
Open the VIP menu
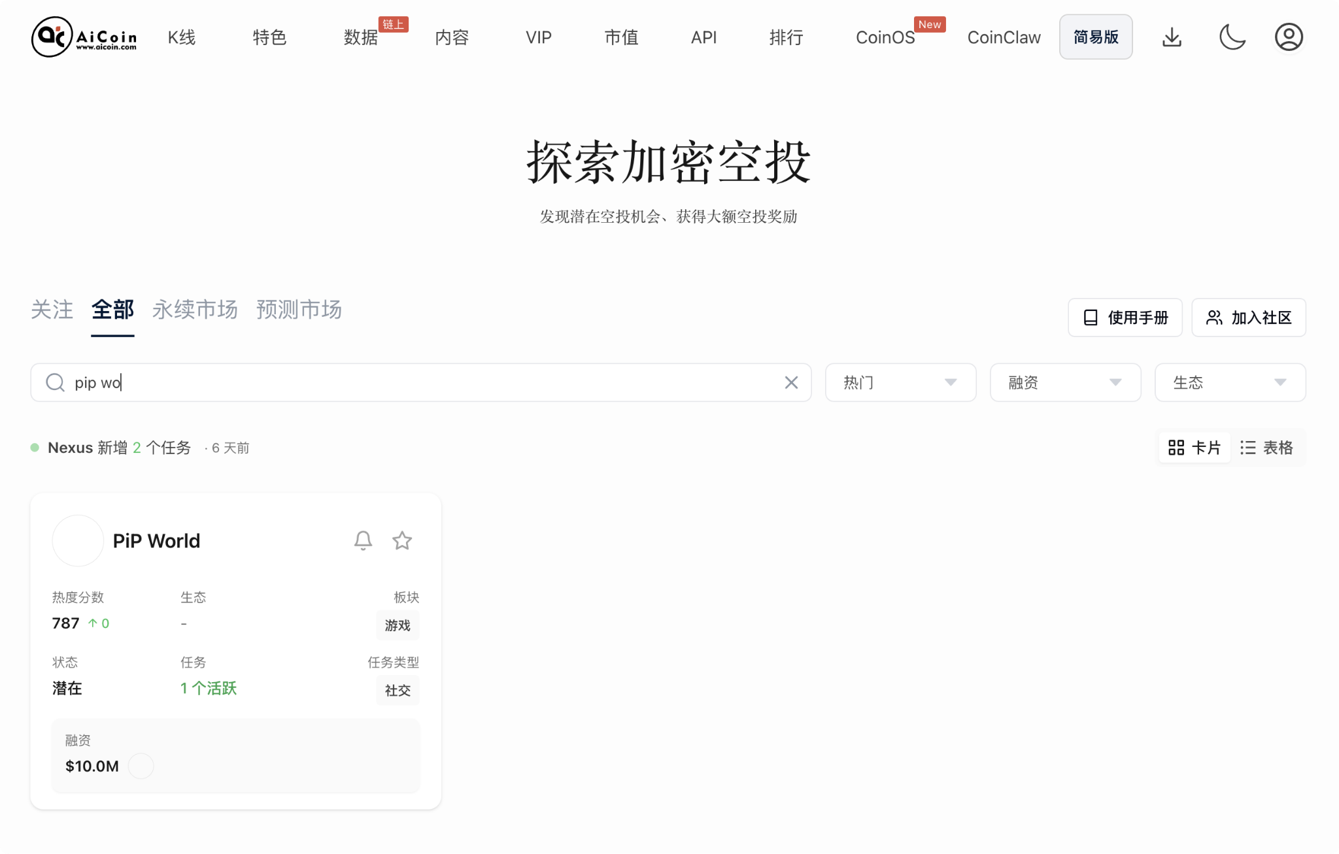point(539,37)
